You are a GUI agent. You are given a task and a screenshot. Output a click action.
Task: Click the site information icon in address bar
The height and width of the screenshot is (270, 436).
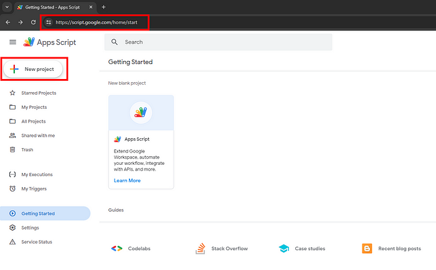tap(49, 22)
